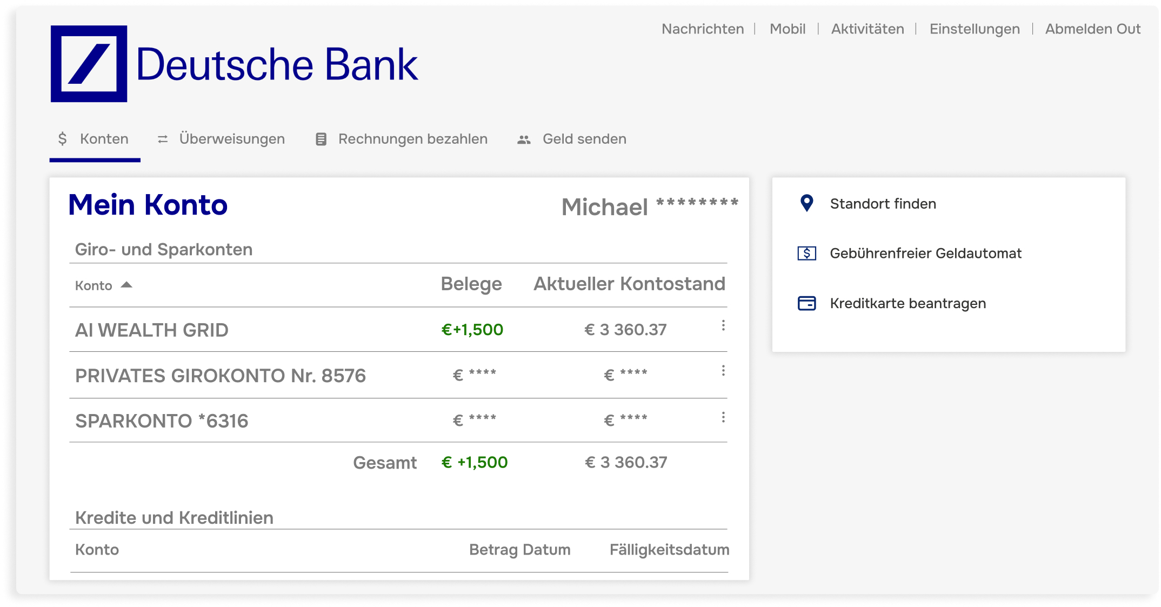
Task: Open Nachrichten in top navigation
Action: point(702,29)
